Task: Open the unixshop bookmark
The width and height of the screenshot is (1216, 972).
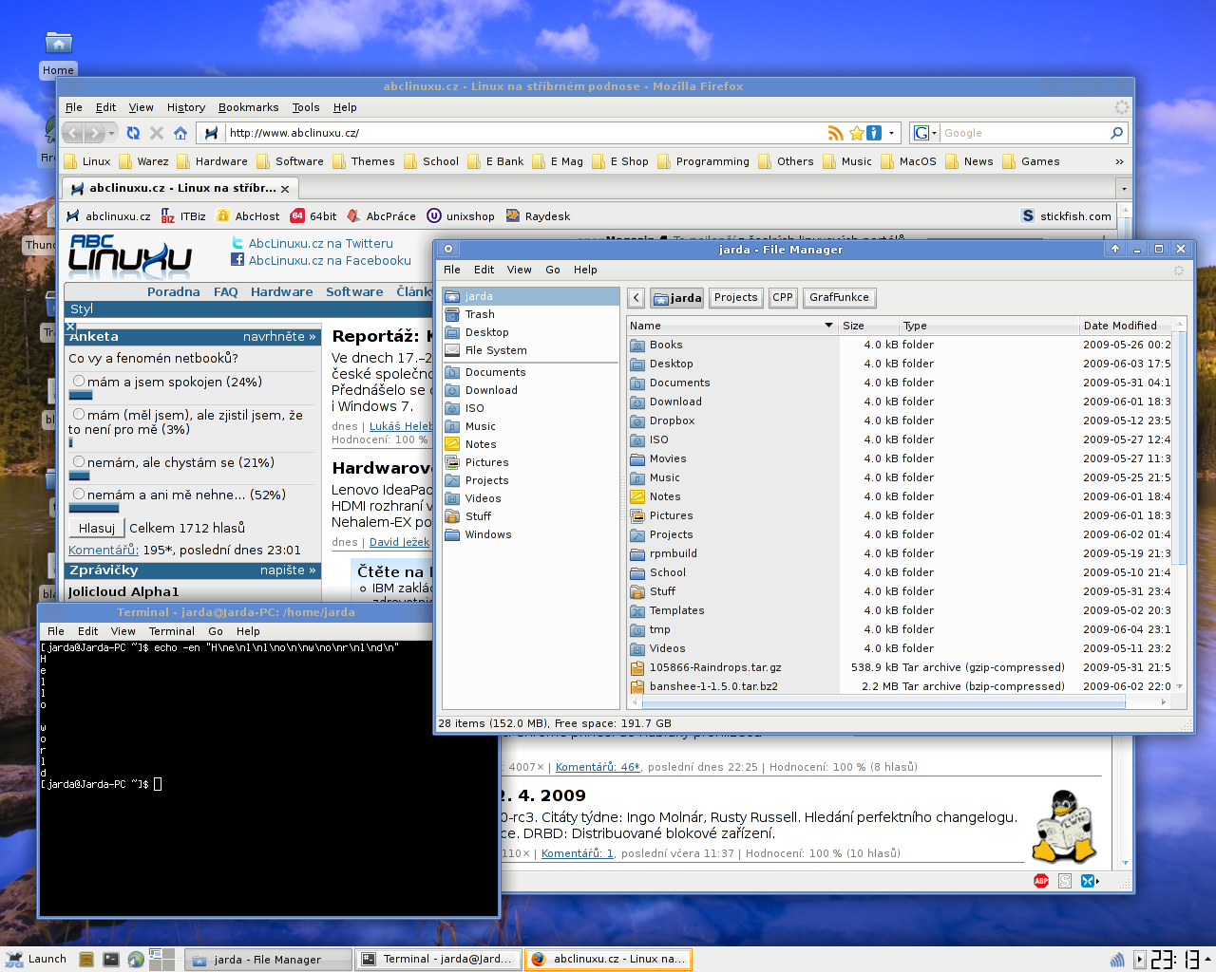Action: tap(461, 216)
